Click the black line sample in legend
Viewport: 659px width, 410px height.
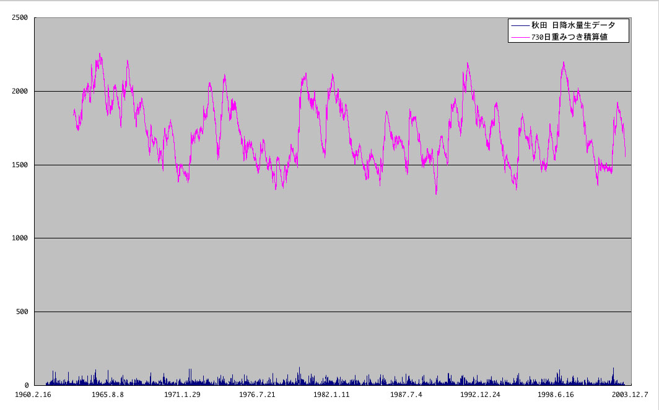(520, 25)
